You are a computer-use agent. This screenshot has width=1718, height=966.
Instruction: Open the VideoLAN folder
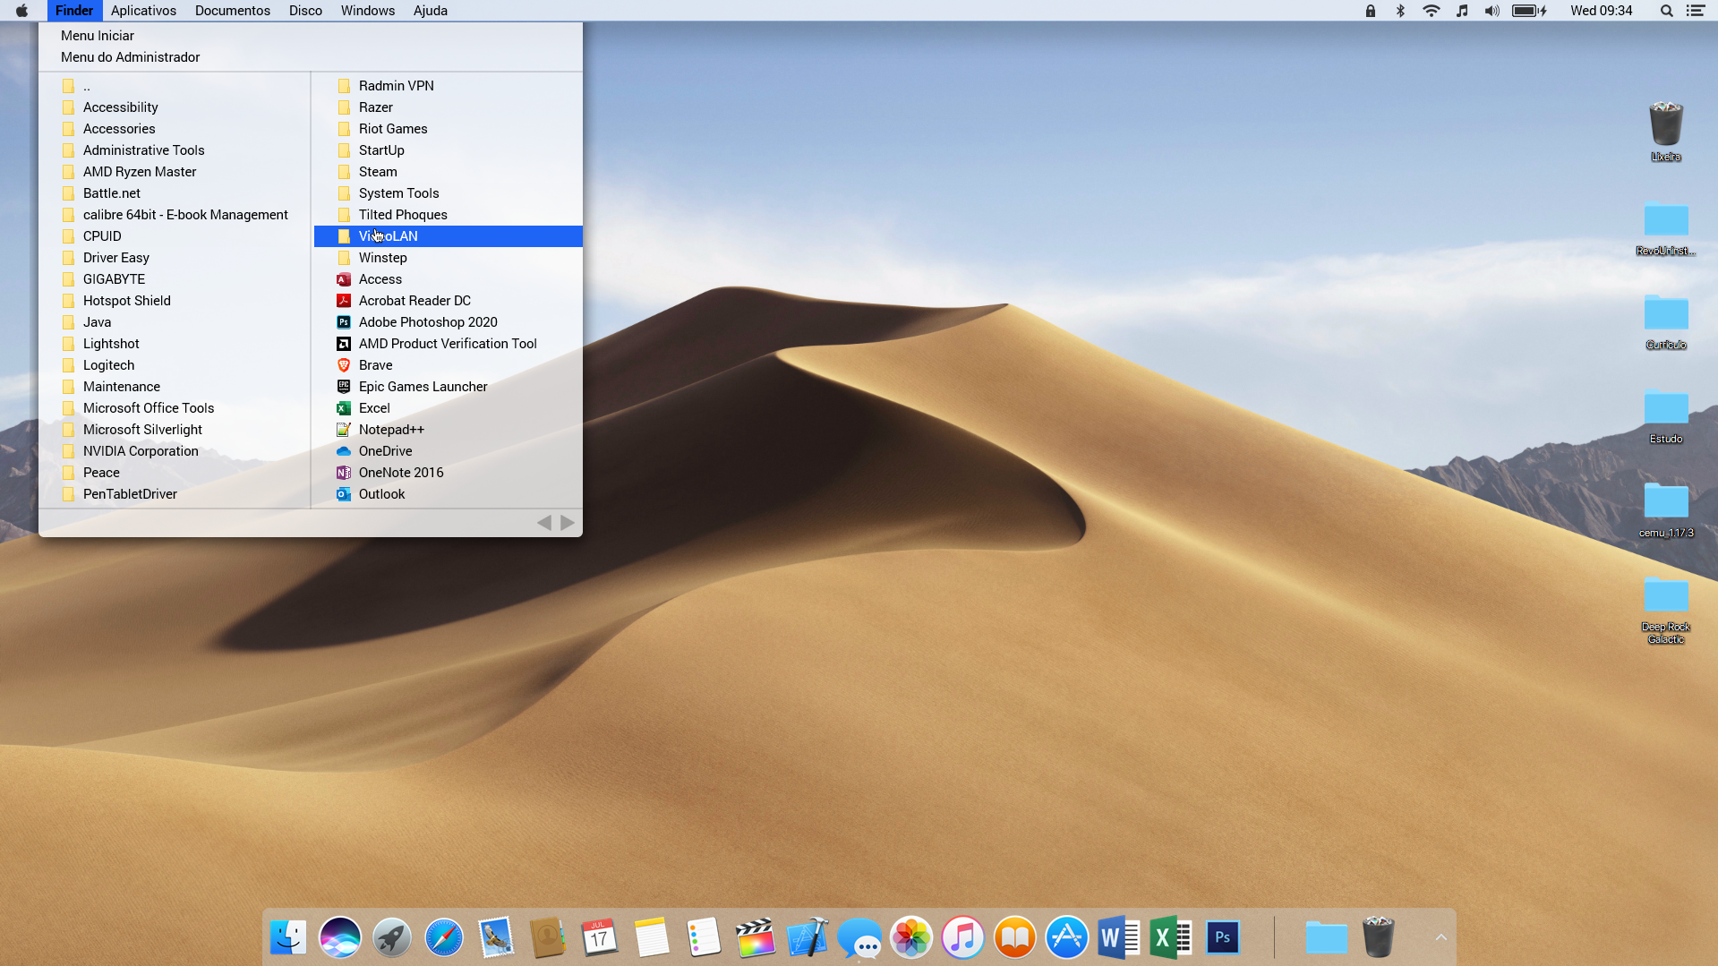click(448, 236)
